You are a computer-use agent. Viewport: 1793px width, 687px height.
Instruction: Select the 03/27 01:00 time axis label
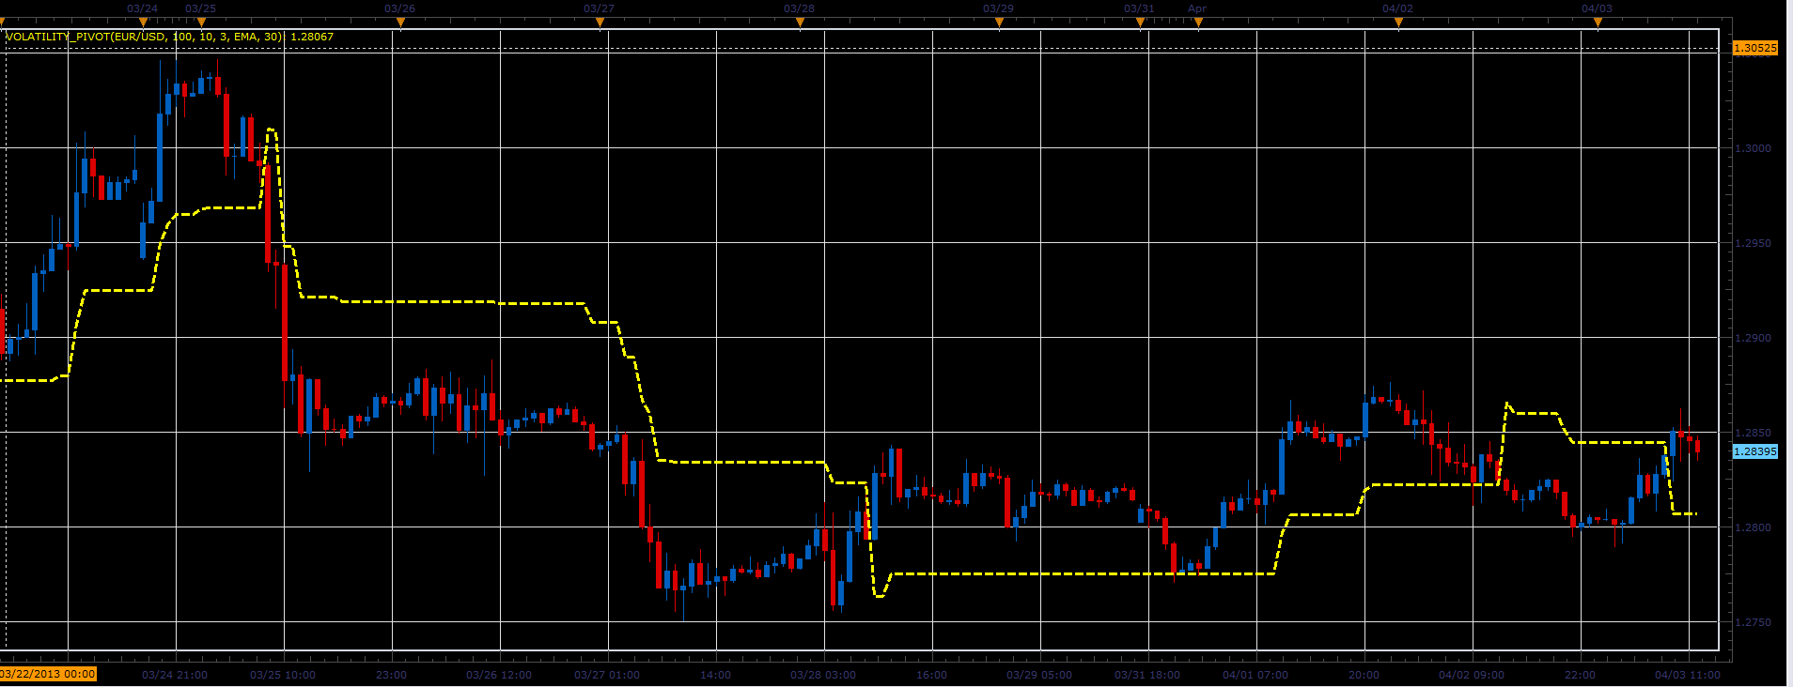[607, 675]
